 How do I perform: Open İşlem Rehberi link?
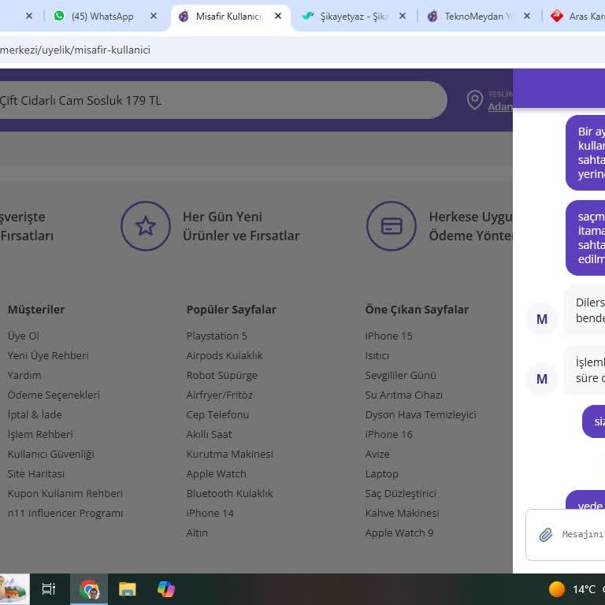[x=40, y=435]
